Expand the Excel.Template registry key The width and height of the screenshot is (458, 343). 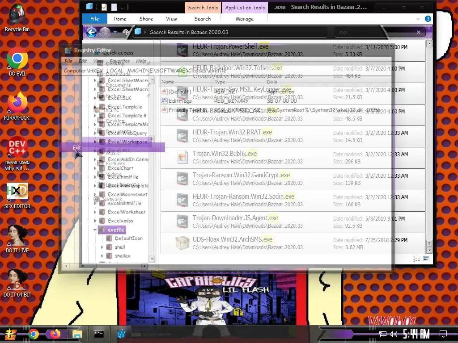pos(95,107)
